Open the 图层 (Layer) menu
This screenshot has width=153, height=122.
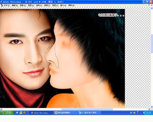click(x=31, y=5)
